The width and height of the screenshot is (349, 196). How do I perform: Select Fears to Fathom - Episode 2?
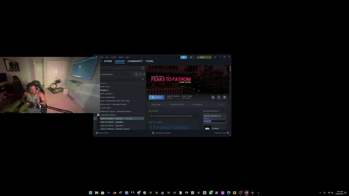[112, 122]
